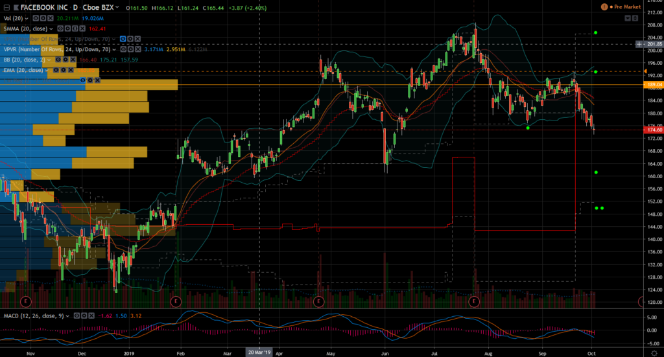The image size is (664, 357).
Task: Select the MACD (12, 26, close, 9) title
Action: click(34, 316)
